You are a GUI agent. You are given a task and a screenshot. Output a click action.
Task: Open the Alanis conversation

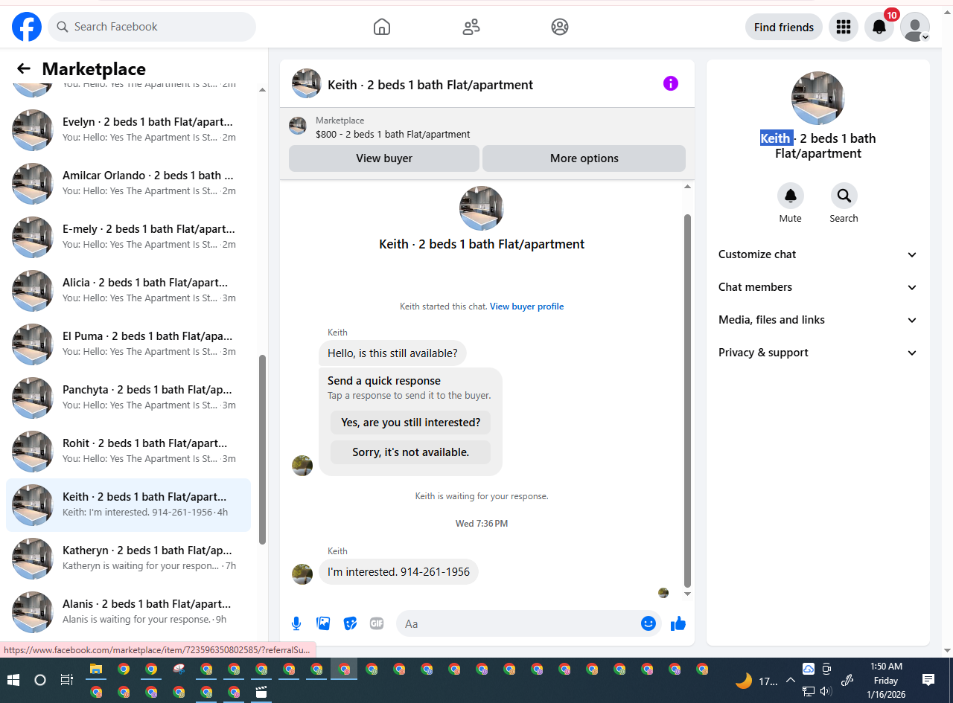tap(128, 611)
